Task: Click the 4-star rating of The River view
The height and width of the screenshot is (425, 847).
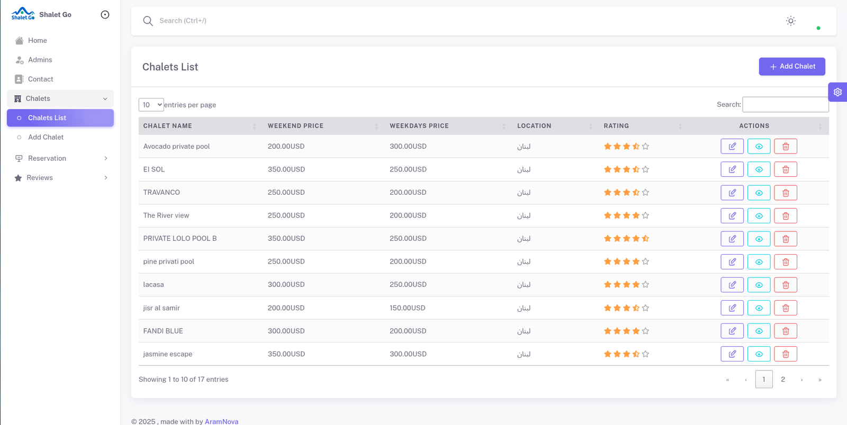Action: (x=626, y=215)
